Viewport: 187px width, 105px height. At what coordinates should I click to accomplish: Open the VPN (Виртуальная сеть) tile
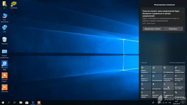[x=179, y=86]
